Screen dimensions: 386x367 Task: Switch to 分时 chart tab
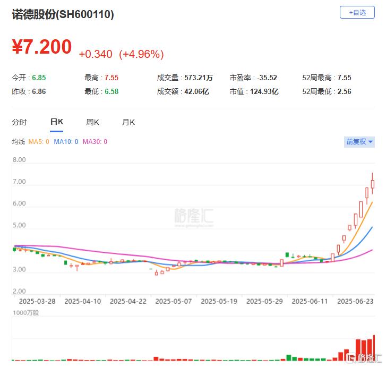click(x=20, y=122)
